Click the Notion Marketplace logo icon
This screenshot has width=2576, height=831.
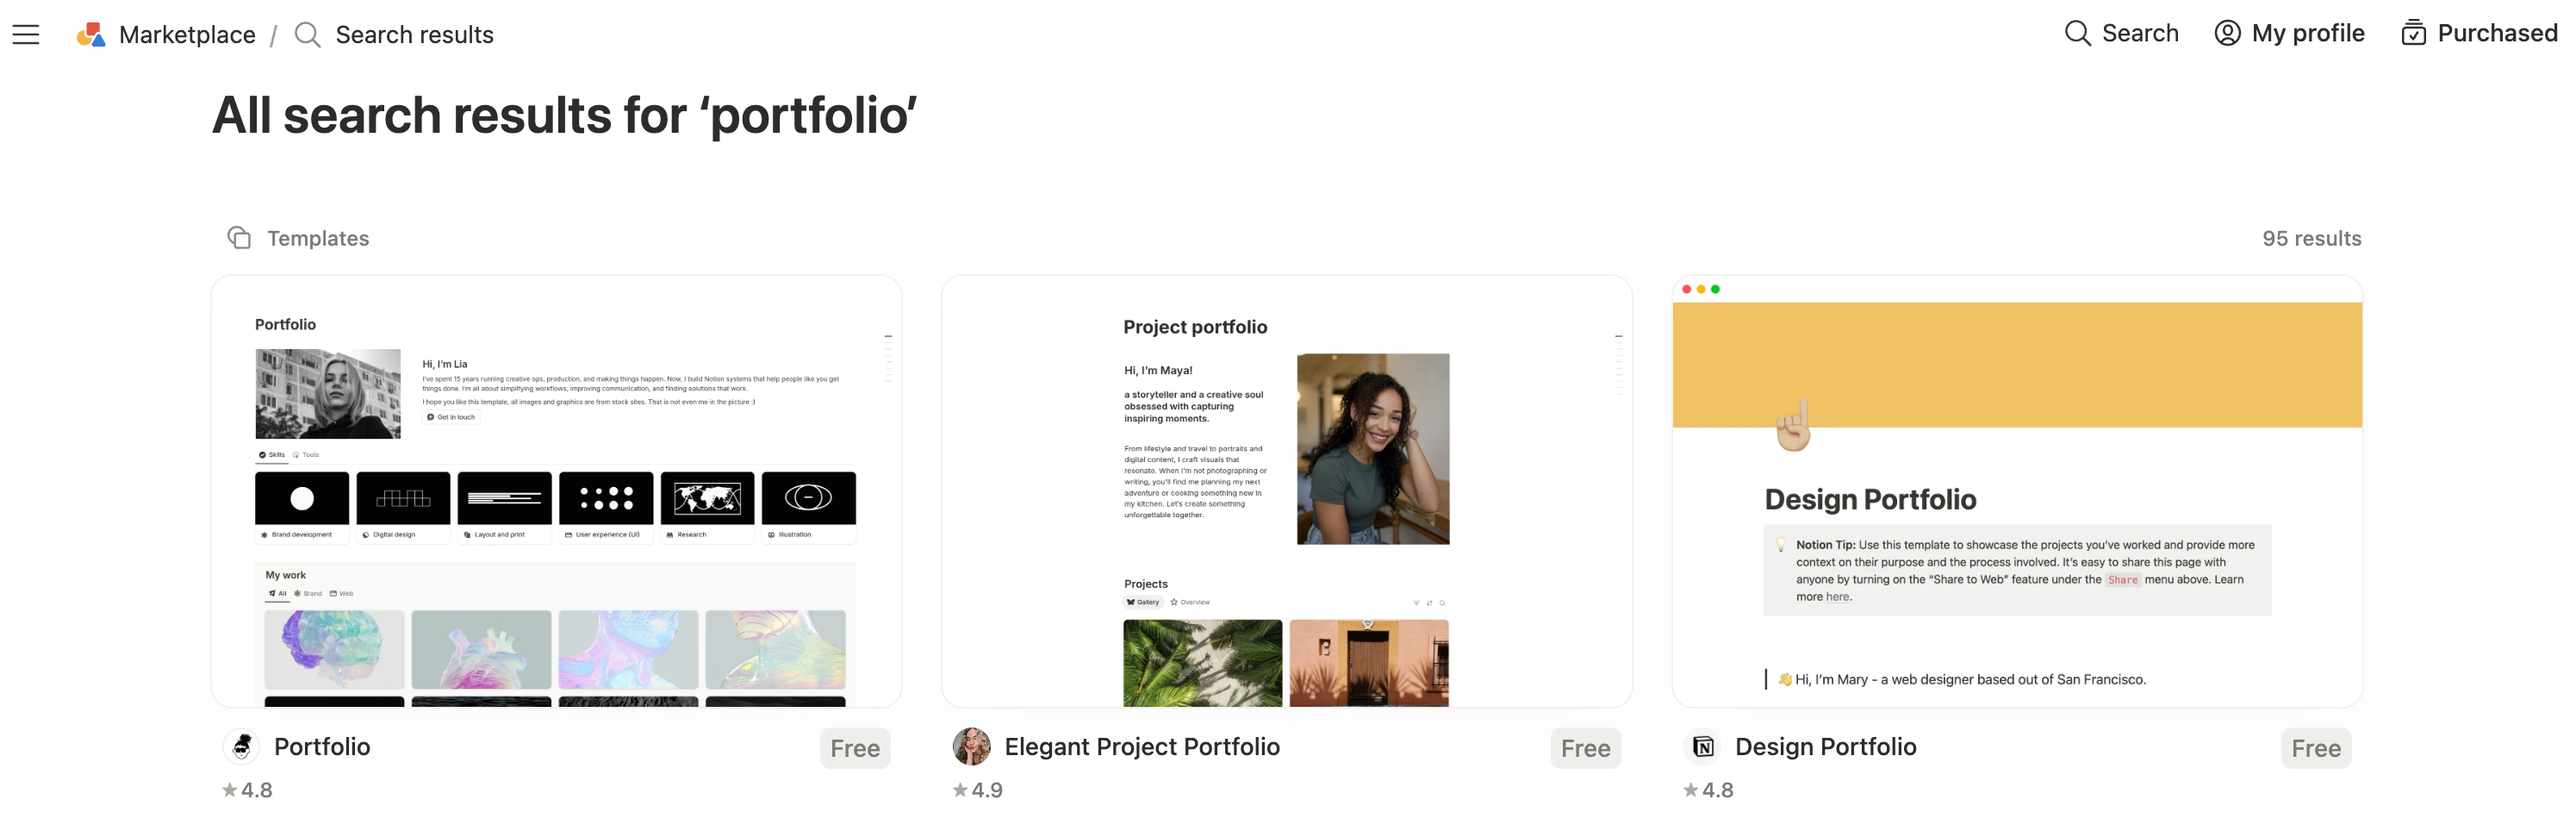91,35
